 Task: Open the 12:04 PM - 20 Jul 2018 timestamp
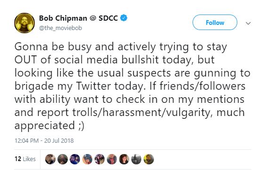coord(44,140)
